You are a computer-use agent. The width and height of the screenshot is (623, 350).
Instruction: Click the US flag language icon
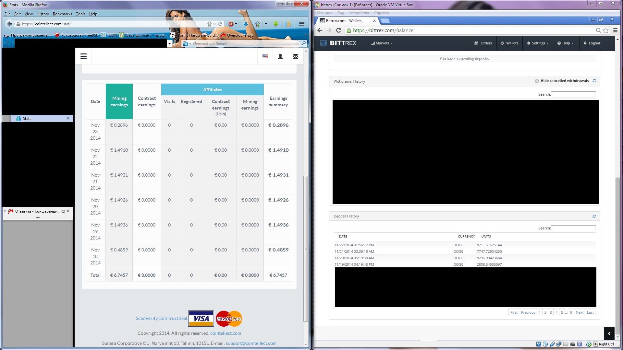pyautogui.click(x=265, y=56)
